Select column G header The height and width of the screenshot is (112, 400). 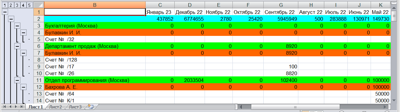click(x=281, y=5)
